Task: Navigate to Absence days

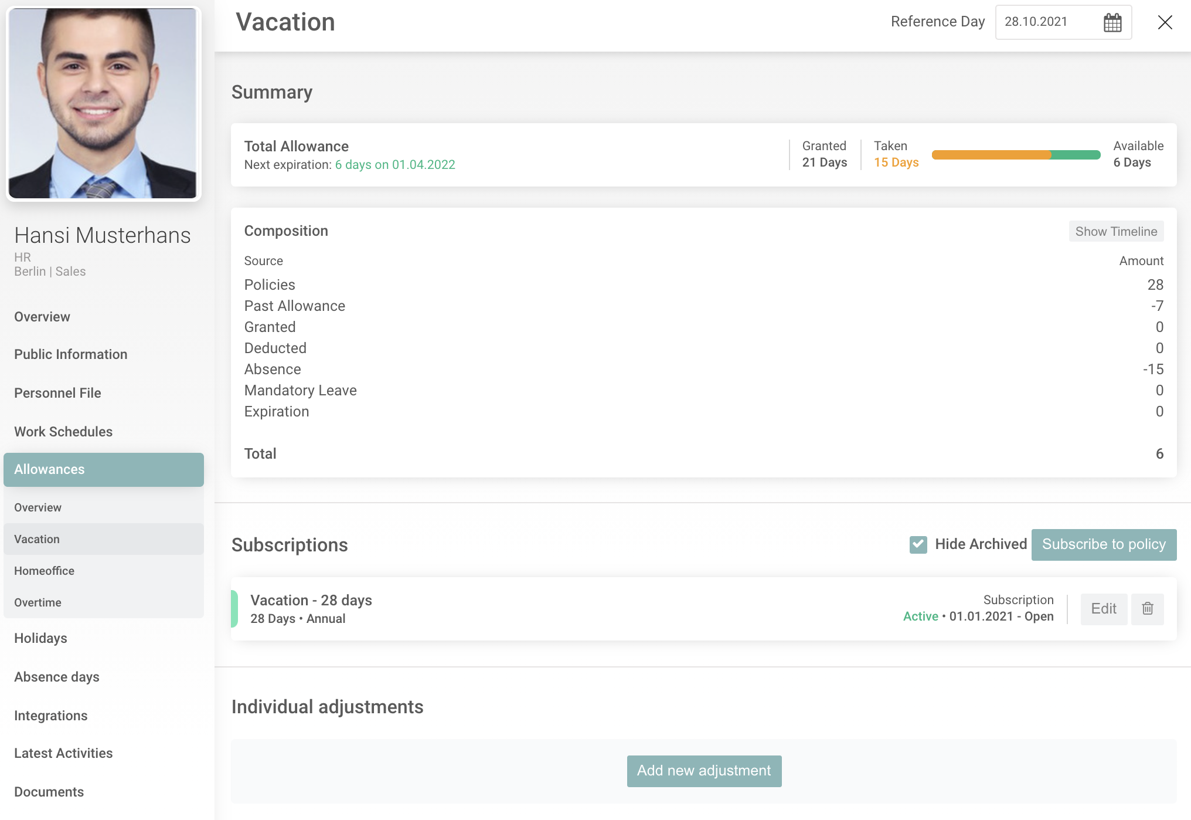Action: tap(56, 677)
